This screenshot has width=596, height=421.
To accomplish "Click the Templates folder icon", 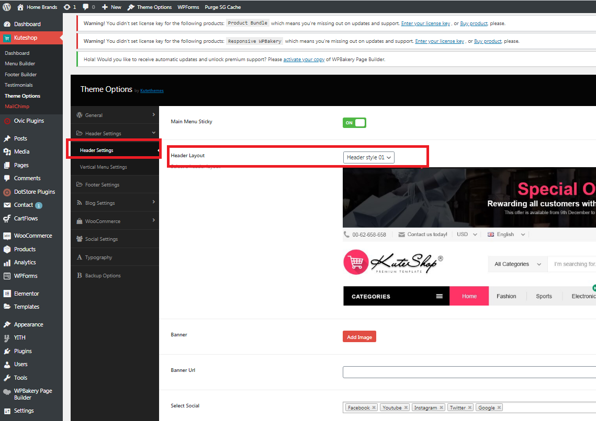I will tap(7, 307).
